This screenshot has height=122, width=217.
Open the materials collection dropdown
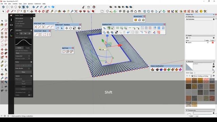coord(211,76)
